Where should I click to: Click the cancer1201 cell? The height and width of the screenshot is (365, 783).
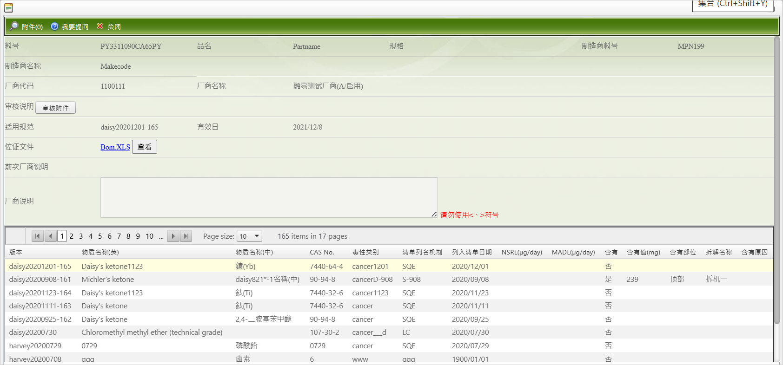pos(370,266)
